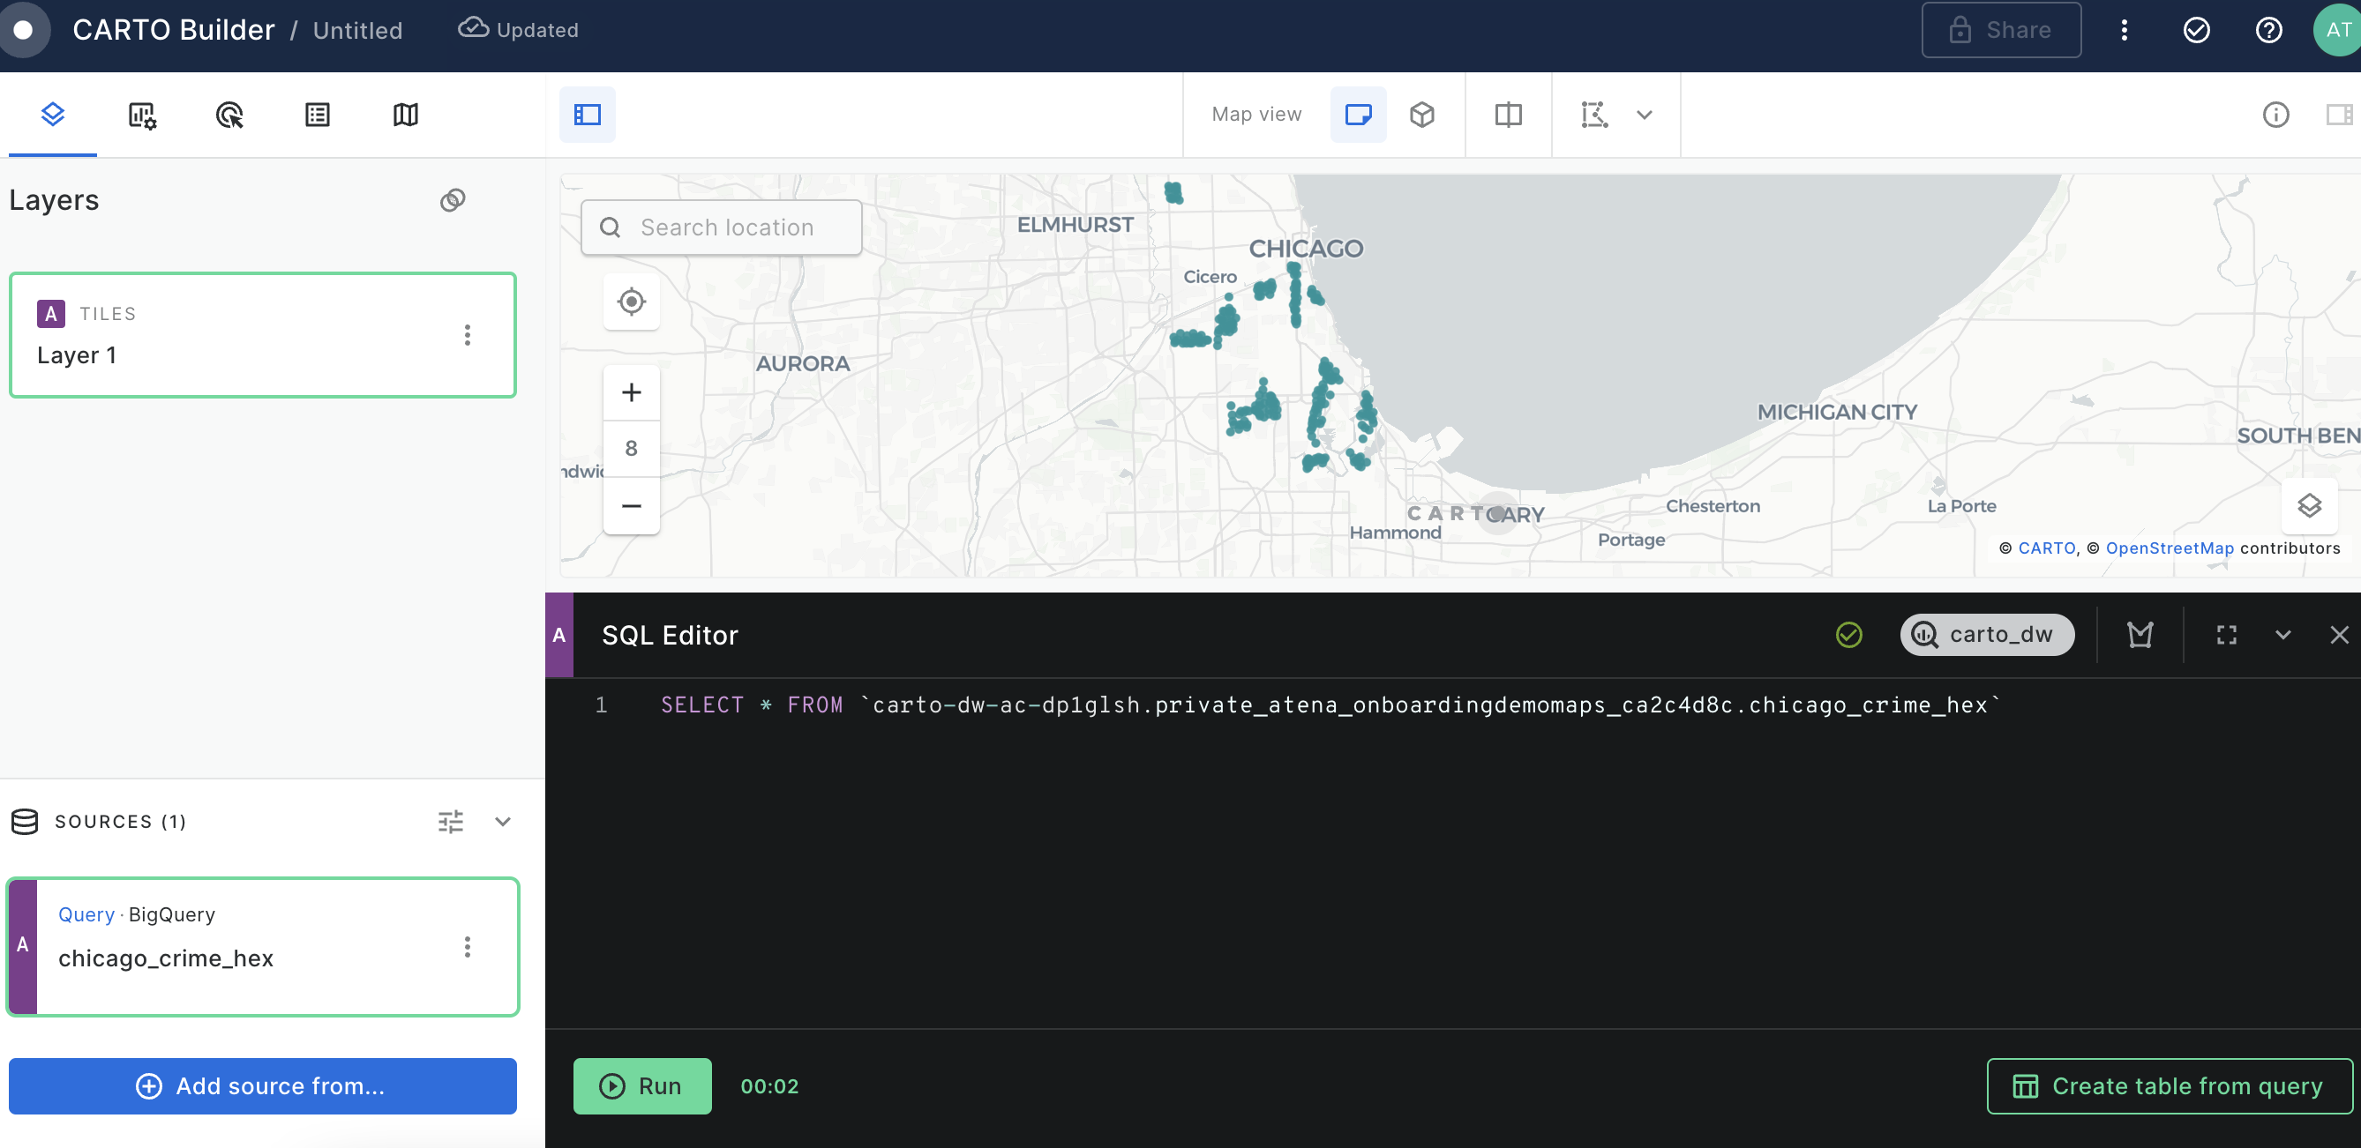The height and width of the screenshot is (1148, 2361).
Task: Expand SQL Editor to fullscreen
Action: point(2226,634)
